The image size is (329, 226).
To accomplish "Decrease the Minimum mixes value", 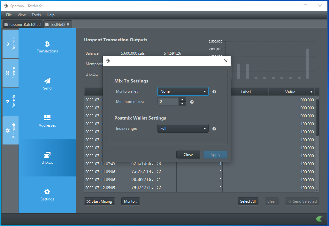I will tap(182, 104).
